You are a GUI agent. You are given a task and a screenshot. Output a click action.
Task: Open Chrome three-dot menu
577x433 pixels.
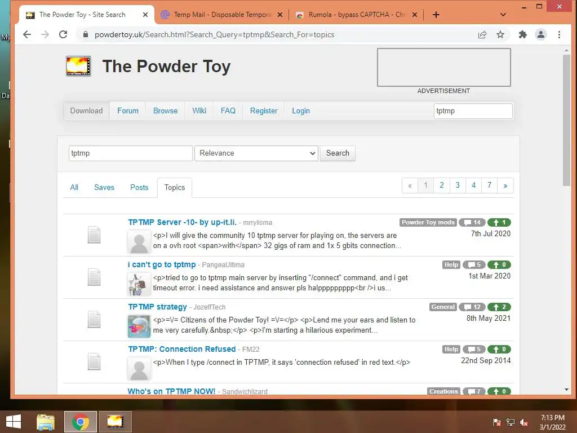[x=559, y=34]
